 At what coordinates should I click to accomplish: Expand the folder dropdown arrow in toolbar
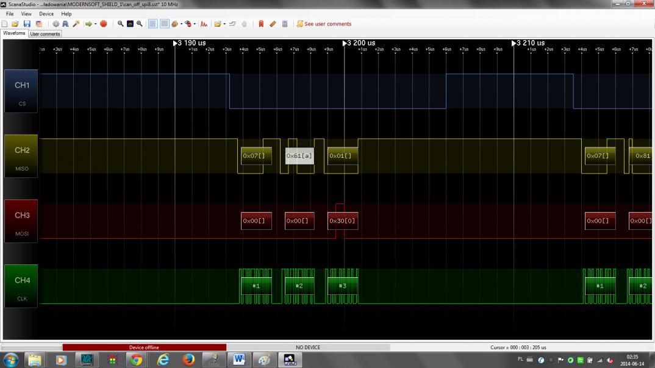point(224,24)
